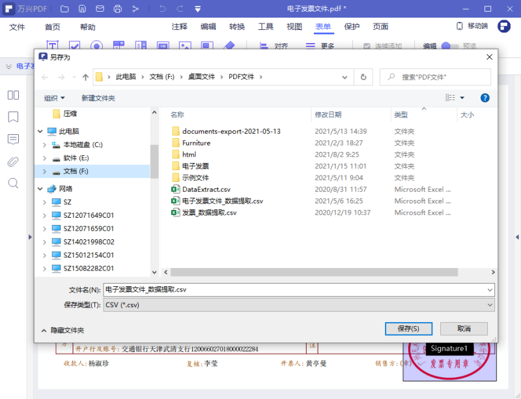Collapse the 此电脑 node in the folder tree

point(40,130)
